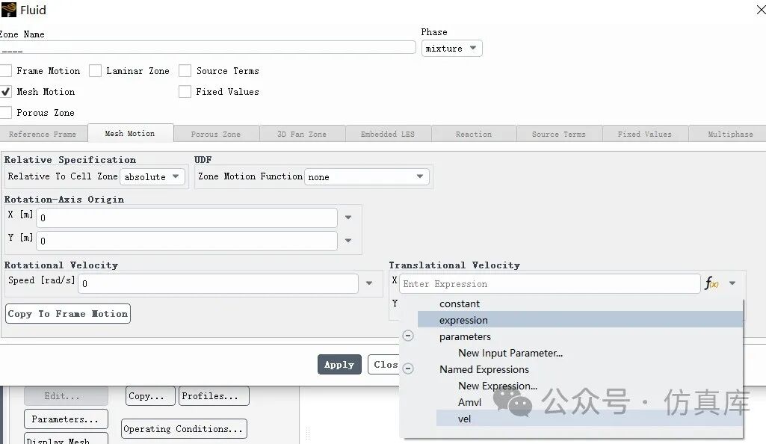Screen dimensions: 766x444
Task: Open Operating Conditions... dialog
Action: pyautogui.click(x=184, y=429)
